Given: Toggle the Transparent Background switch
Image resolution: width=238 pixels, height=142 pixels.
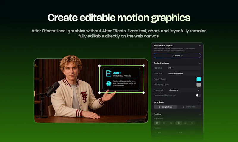Looking at the screenshot, I should 198,95.
